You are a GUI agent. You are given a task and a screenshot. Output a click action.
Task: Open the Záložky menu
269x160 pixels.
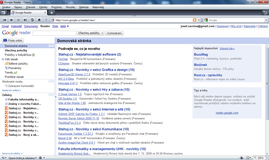[x=43, y=7]
